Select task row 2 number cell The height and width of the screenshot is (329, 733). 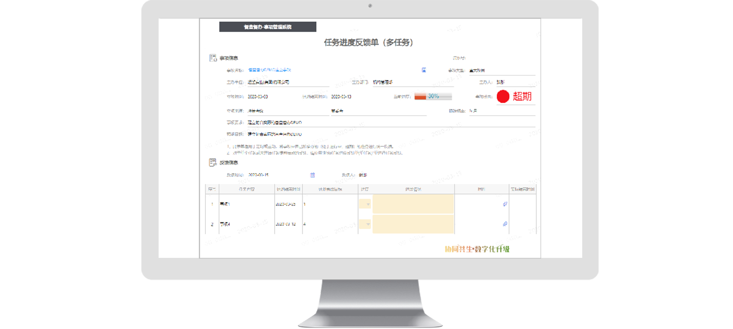[212, 224]
